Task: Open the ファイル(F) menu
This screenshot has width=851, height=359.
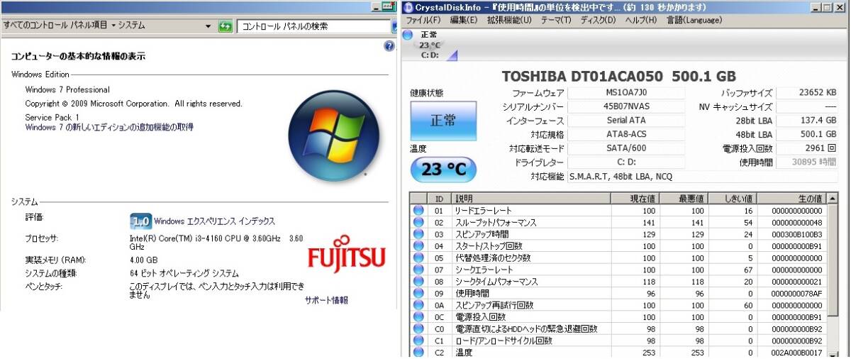Action: click(423, 20)
